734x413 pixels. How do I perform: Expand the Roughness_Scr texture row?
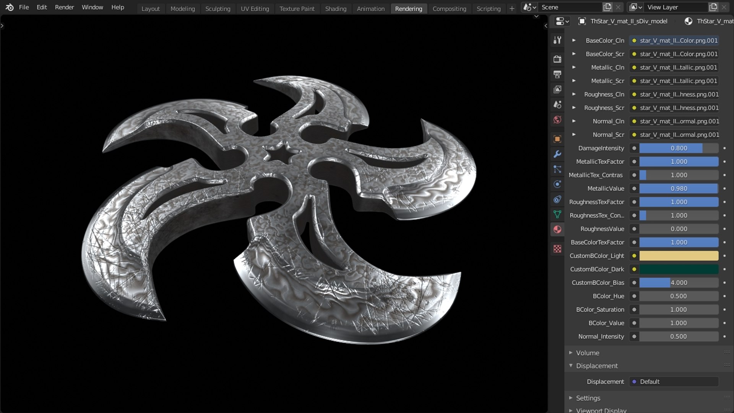click(574, 108)
